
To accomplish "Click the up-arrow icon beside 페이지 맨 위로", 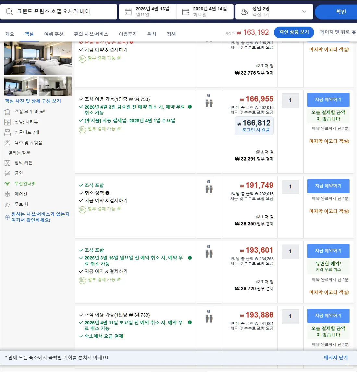I will [354, 32].
